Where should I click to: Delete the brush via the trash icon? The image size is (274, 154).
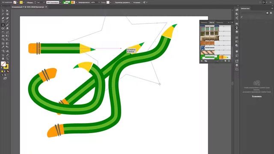pos(229,61)
